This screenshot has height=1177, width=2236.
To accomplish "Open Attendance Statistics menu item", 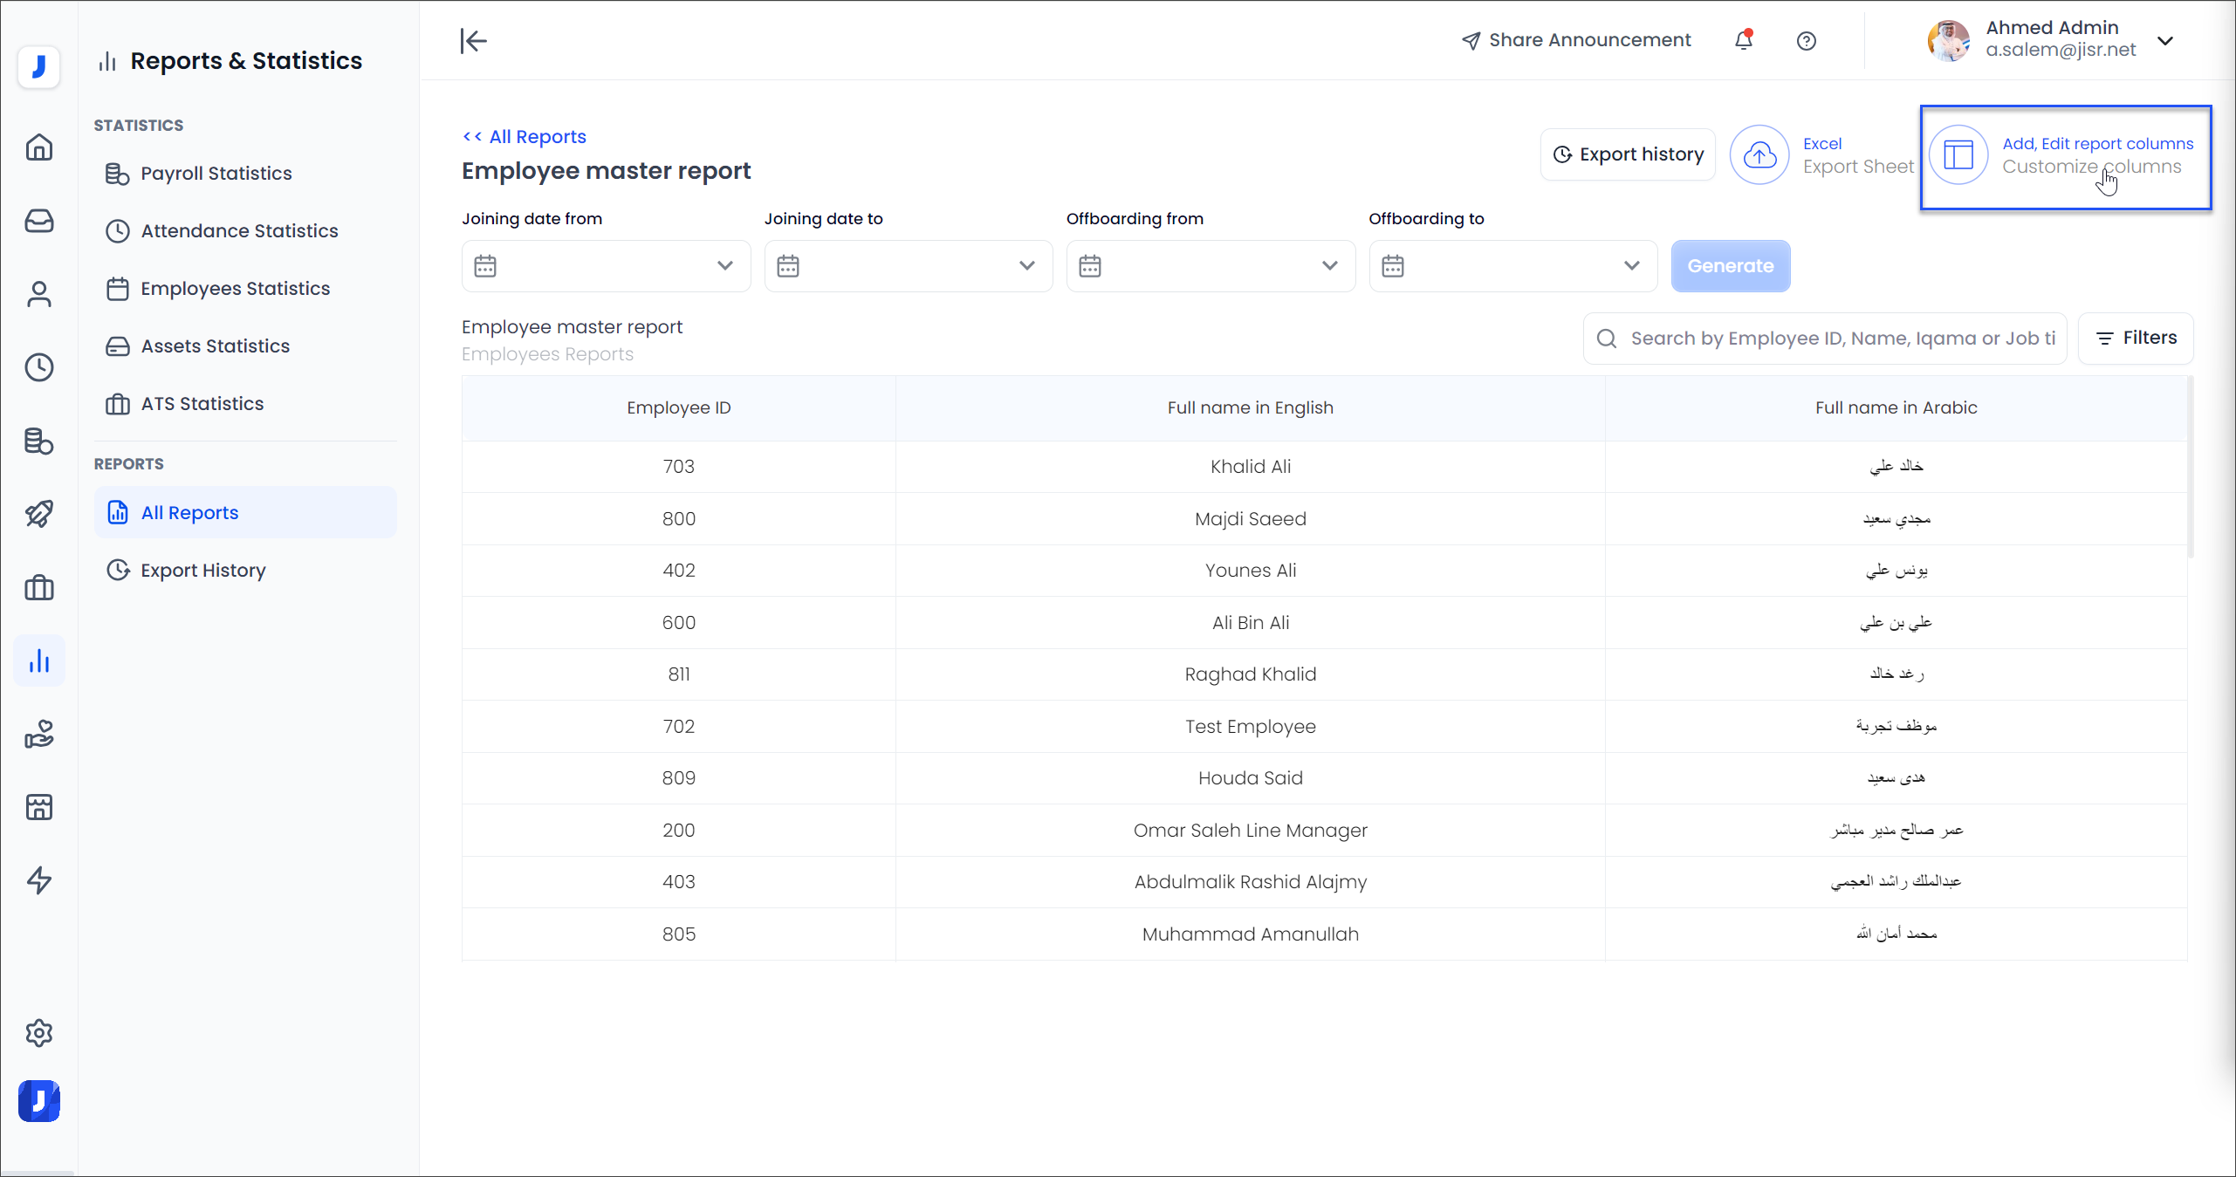I will click(x=239, y=230).
